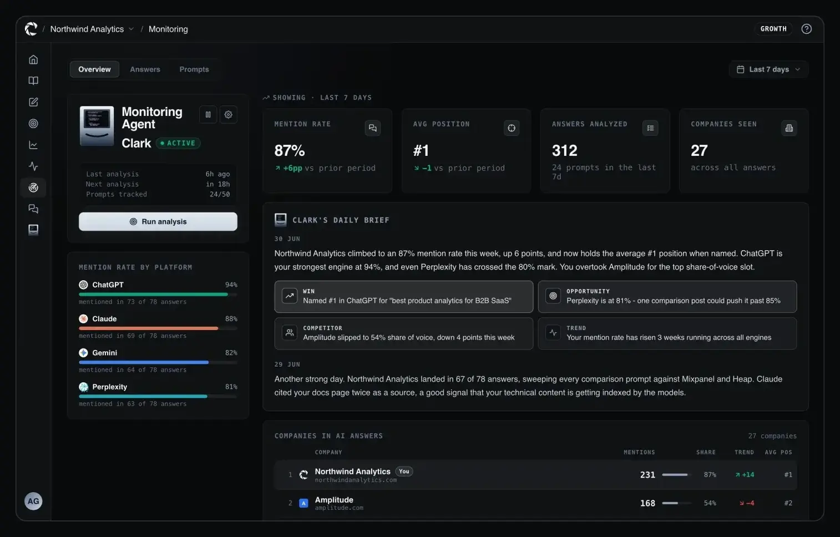Click the Daily Brief computer icon
840x537 pixels.
(x=281, y=220)
